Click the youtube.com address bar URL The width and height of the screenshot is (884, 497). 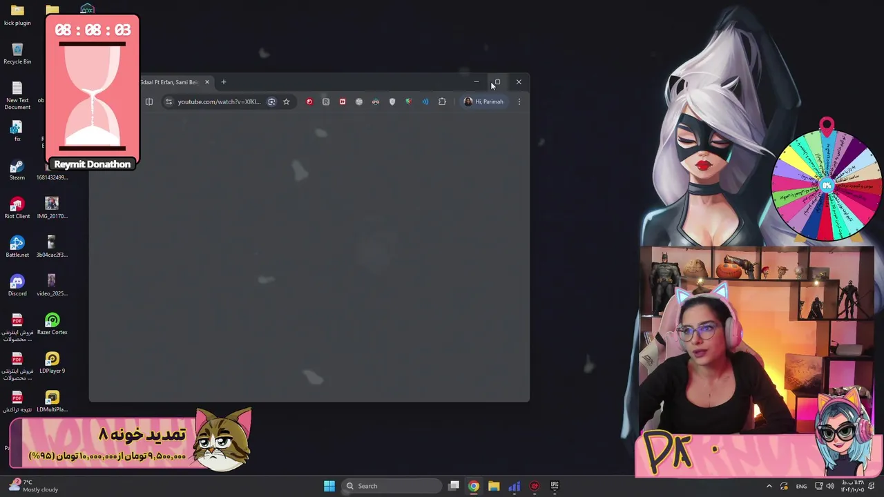tap(219, 101)
